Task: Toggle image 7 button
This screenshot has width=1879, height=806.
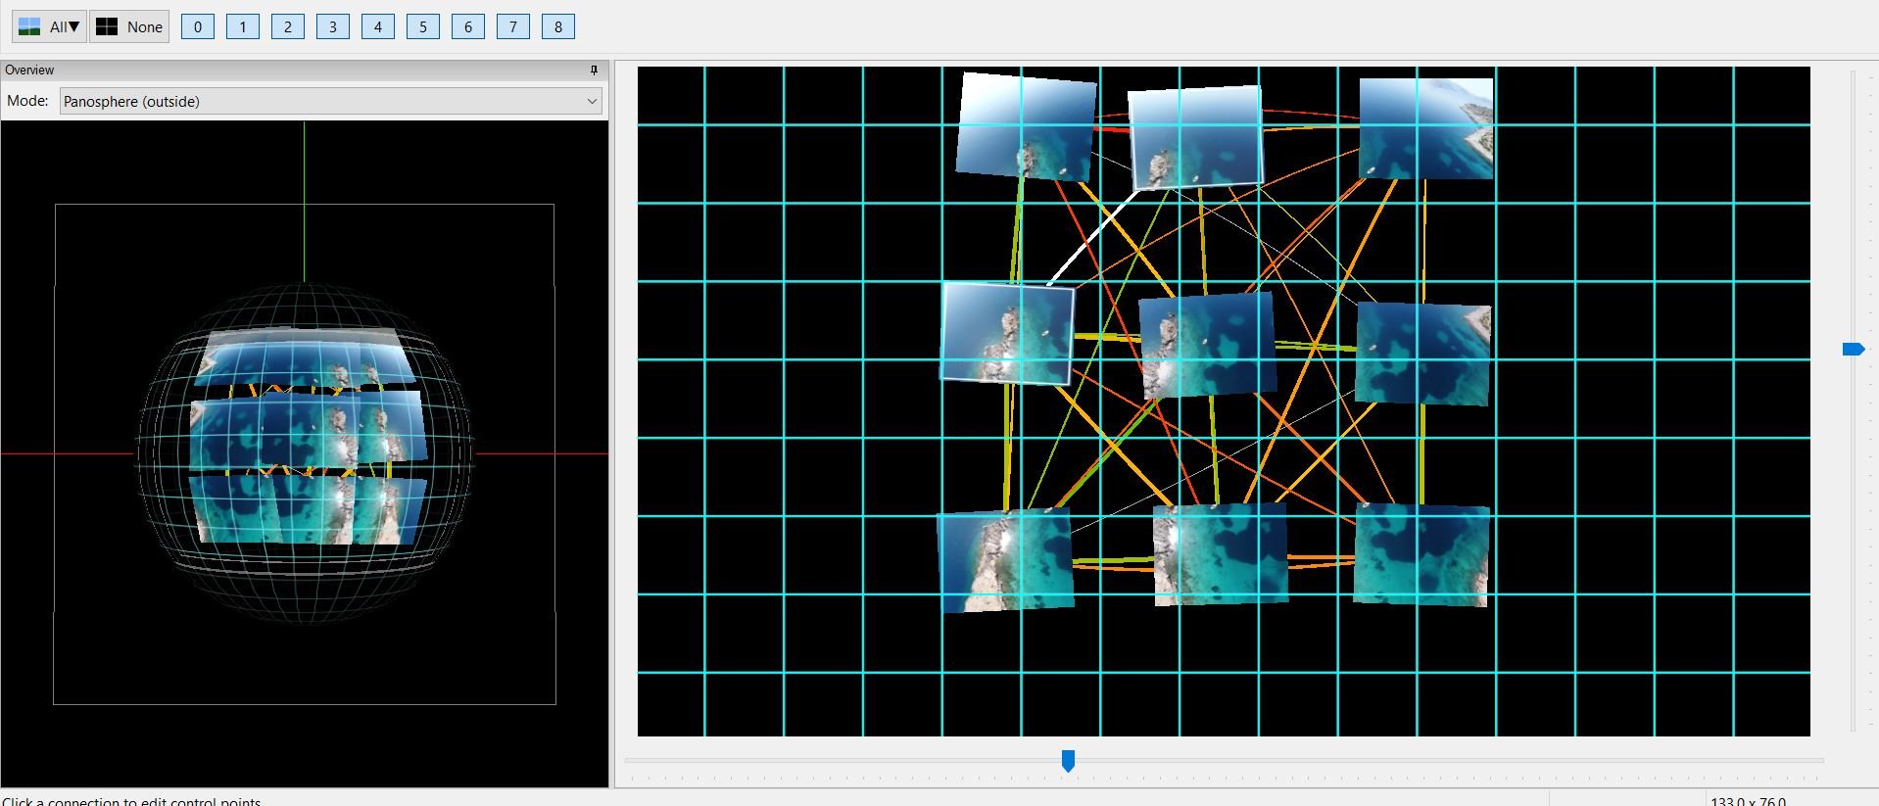Action: [513, 26]
